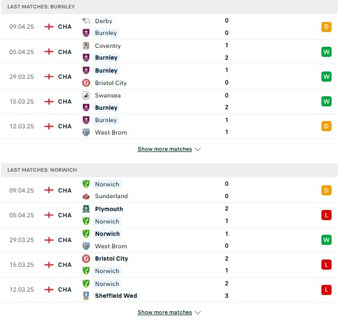Click the Sunderland club badge icon
Viewport: 340px width, 322px height.
[x=86, y=196]
